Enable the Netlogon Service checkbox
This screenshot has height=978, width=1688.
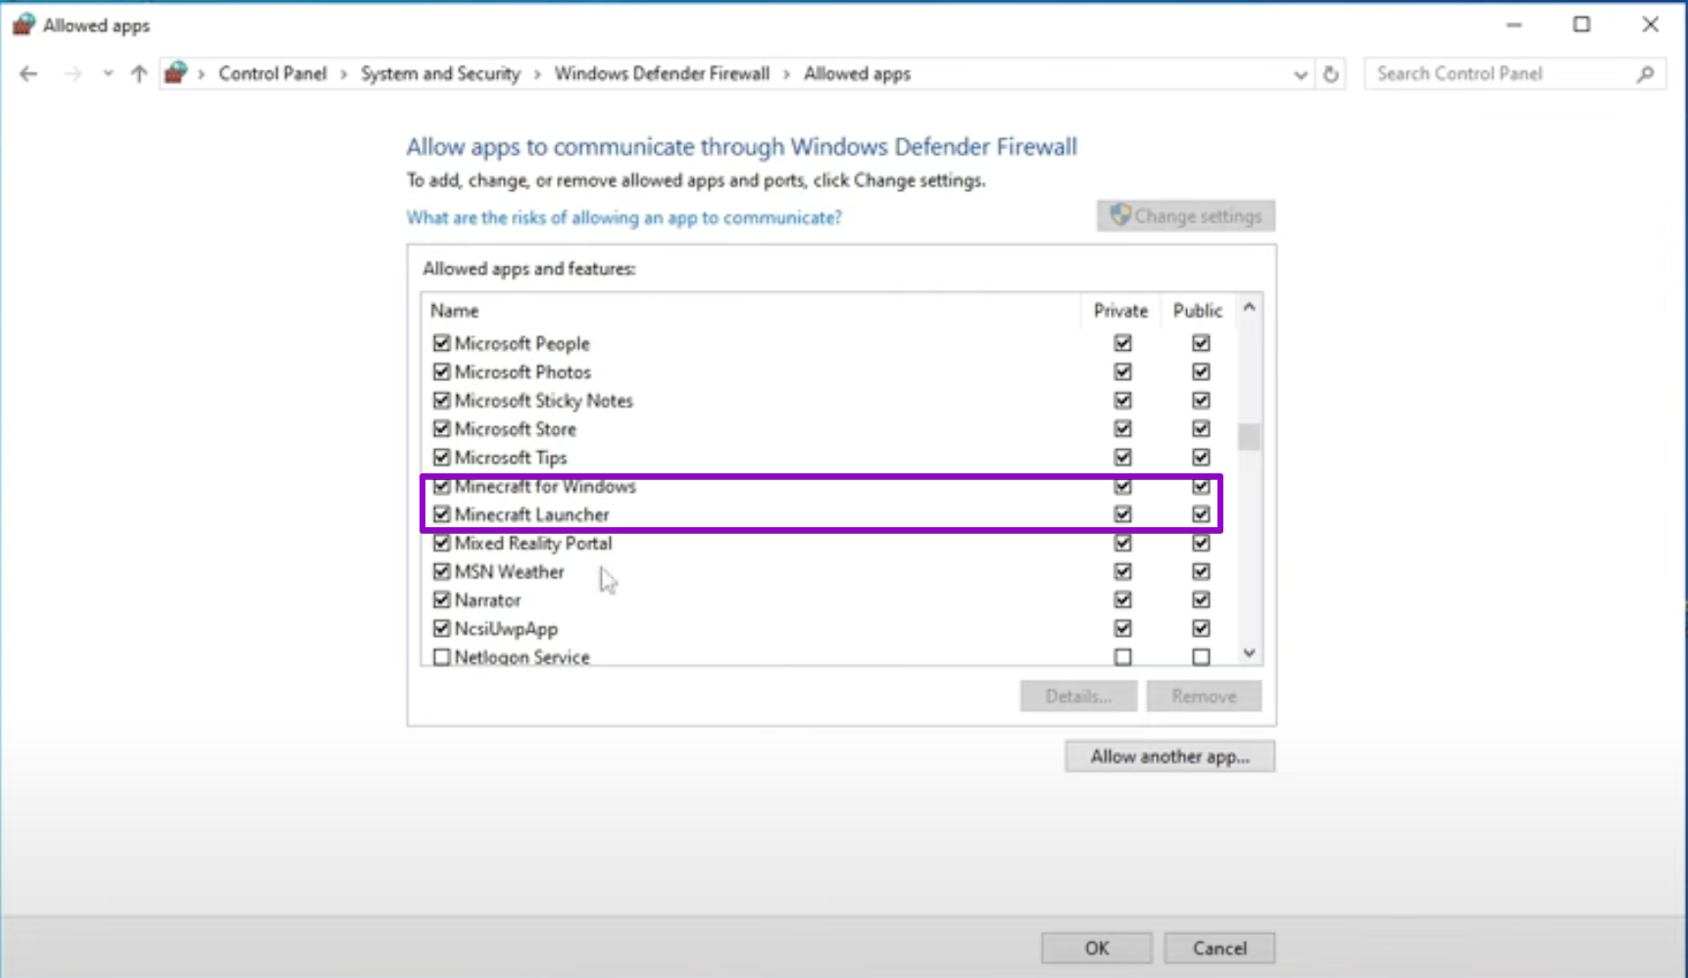(441, 657)
